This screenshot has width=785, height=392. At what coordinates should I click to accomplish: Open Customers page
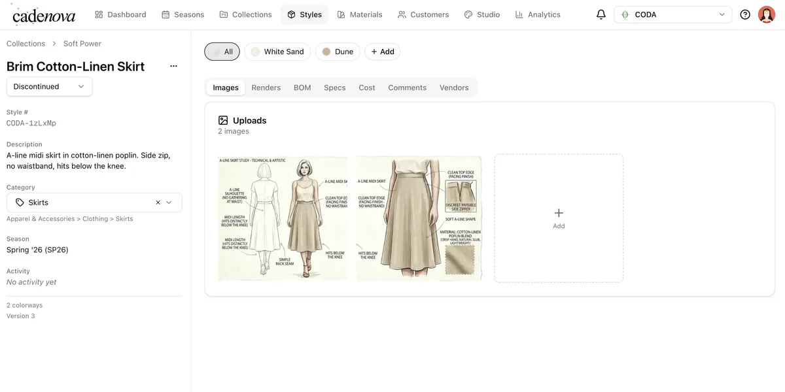[x=423, y=14]
